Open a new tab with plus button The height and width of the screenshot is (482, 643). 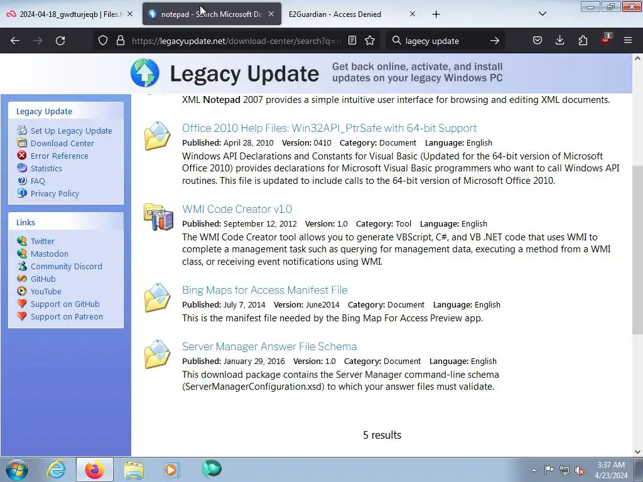click(x=436, y=14)
